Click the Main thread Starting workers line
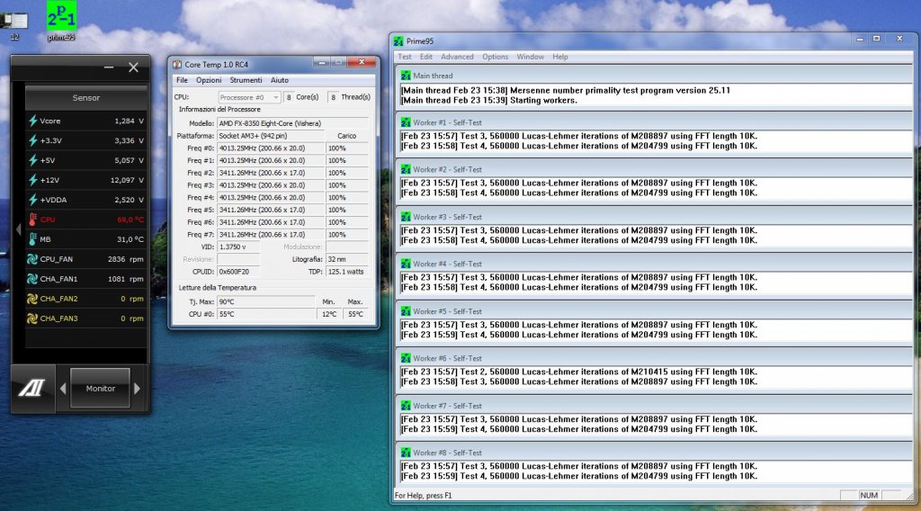The image size is (921, 511). coord(488,101)
